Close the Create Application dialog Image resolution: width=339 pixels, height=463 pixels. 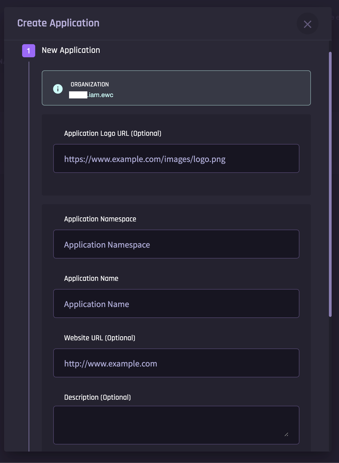(307, 24)
